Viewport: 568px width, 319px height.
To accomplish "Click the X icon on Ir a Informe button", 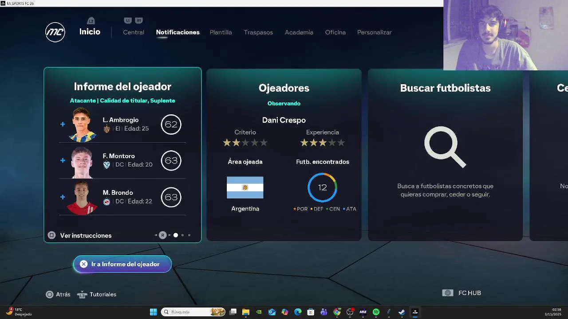I will pyautogui.click(x=83, y=264).
